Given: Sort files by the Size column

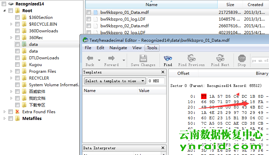Looking at the screenshot, I should coord(230,5).
